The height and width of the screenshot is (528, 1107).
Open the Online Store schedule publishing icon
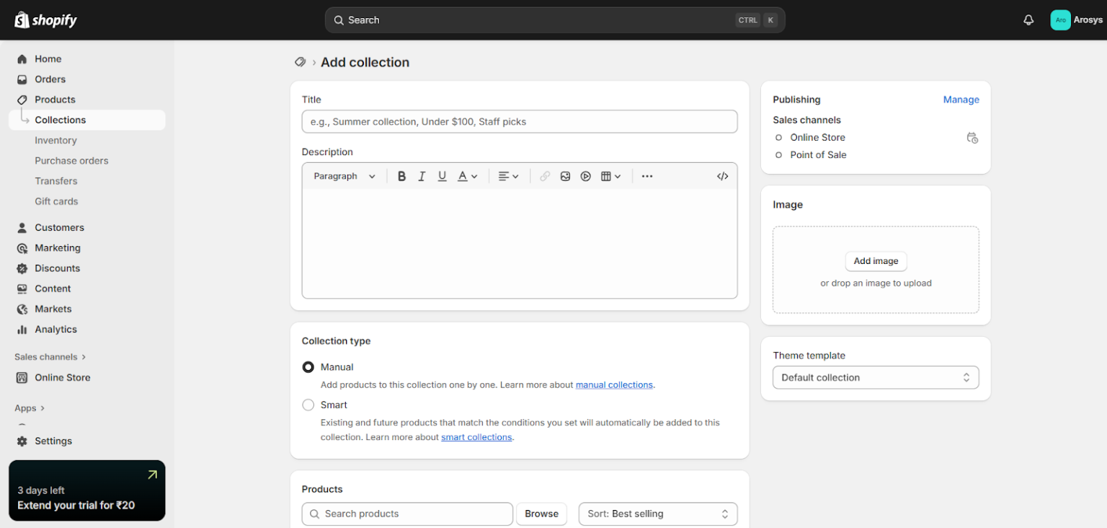972,138
